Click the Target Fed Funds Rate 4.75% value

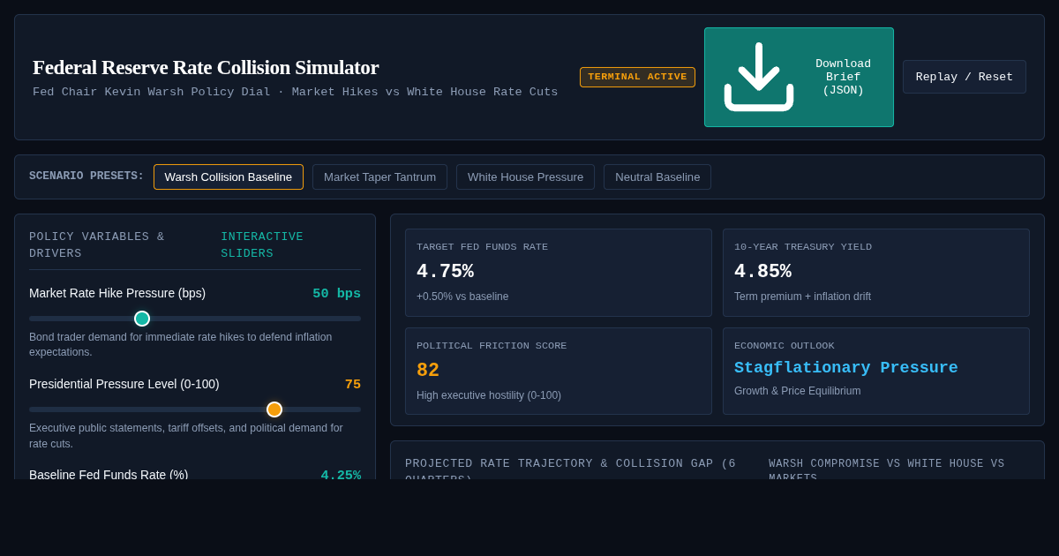445,272
